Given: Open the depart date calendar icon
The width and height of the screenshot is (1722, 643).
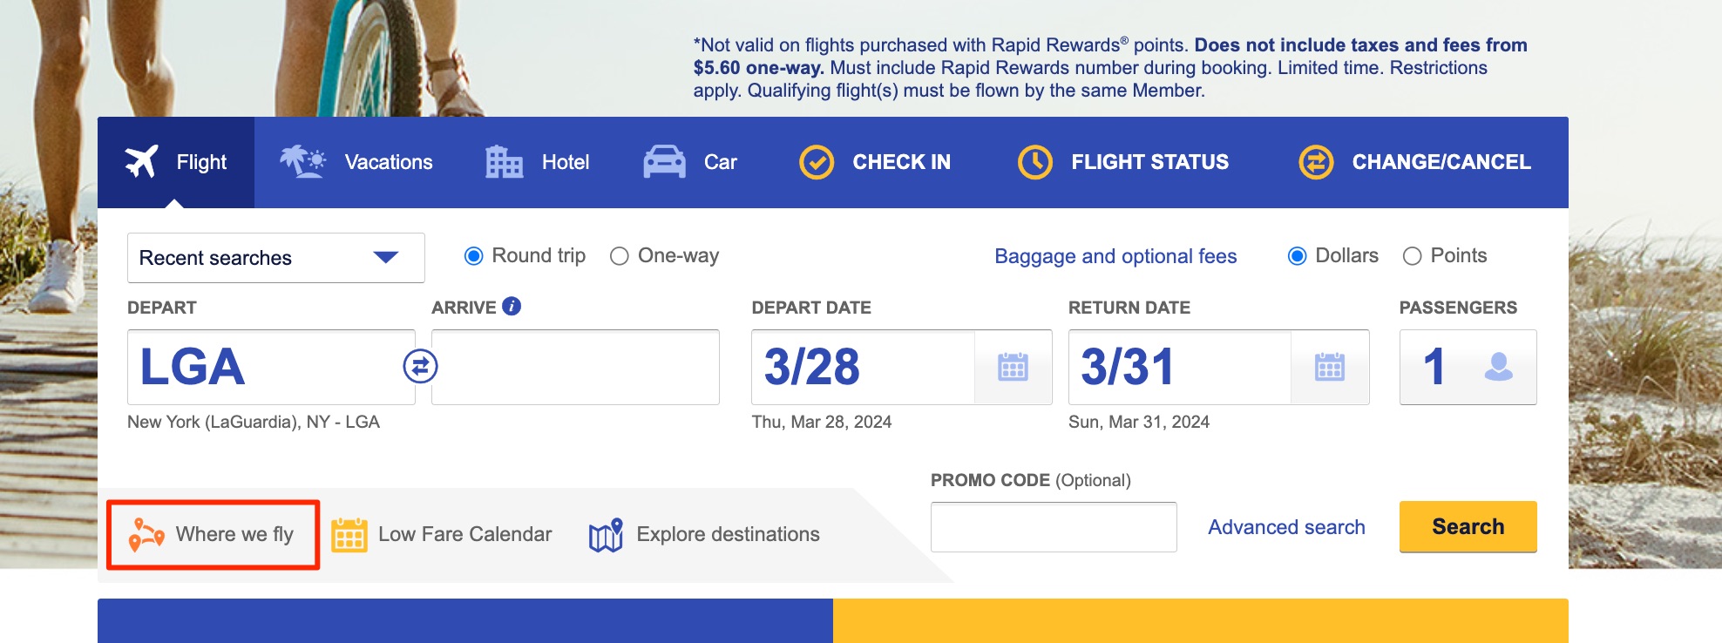Looking at the screenshot, I should click(1014, 369).
